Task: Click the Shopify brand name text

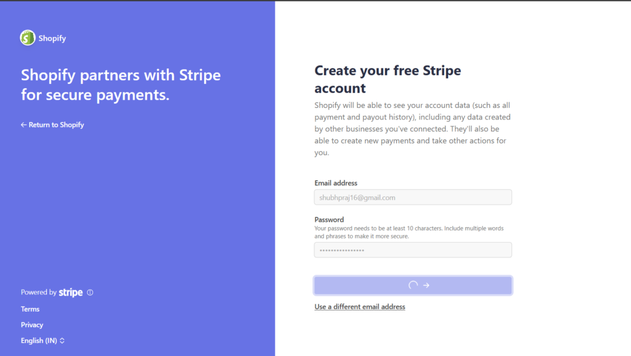Action: coord(52,38)
